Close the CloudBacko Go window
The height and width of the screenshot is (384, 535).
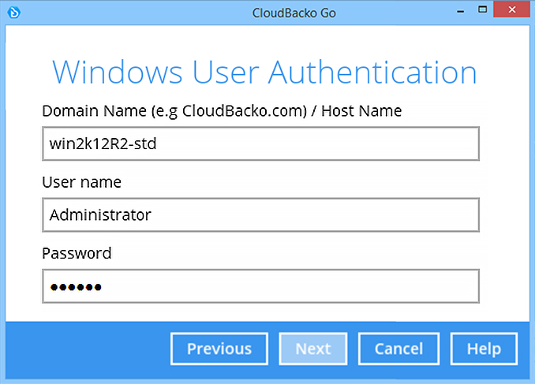pyautogui.click(x=511, y=9)
